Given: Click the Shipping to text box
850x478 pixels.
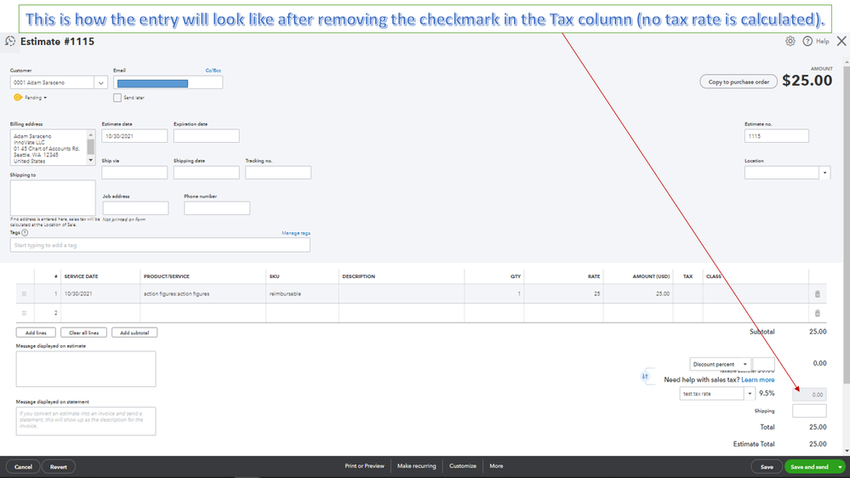Looking at the screenshot, I should point(53,198).
